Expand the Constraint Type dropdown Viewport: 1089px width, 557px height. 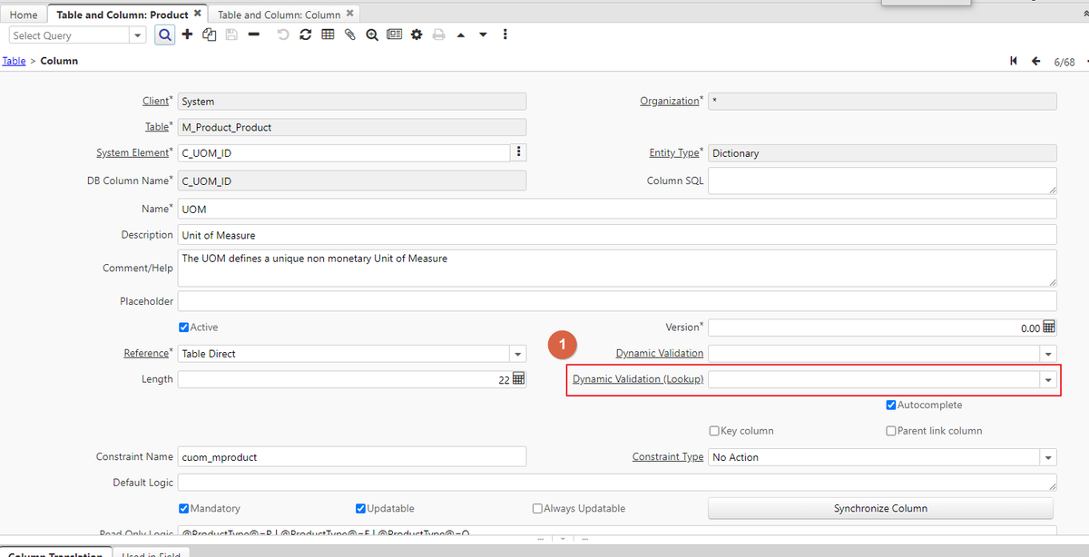coord(1048,458)
